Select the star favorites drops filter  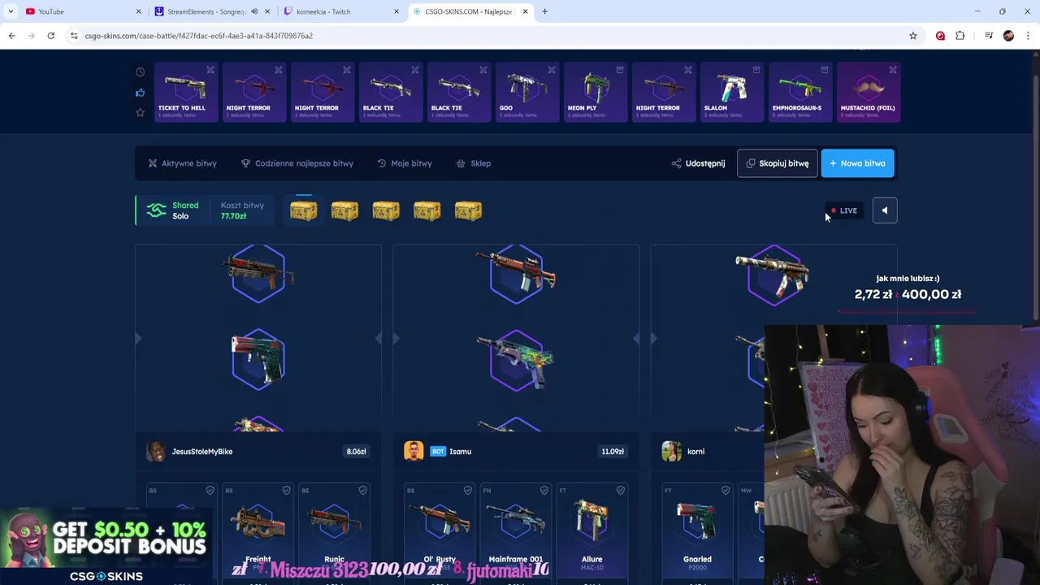click(140, 112)
